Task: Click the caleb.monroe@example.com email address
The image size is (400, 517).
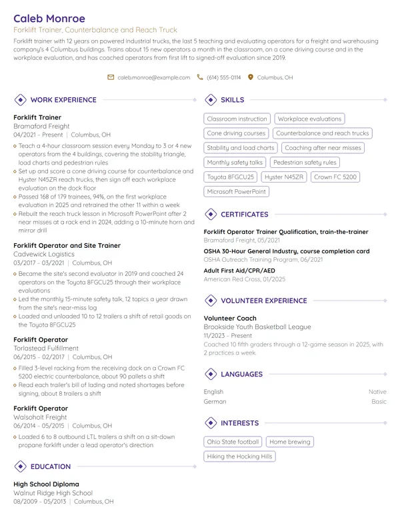Action: (154, 77)
